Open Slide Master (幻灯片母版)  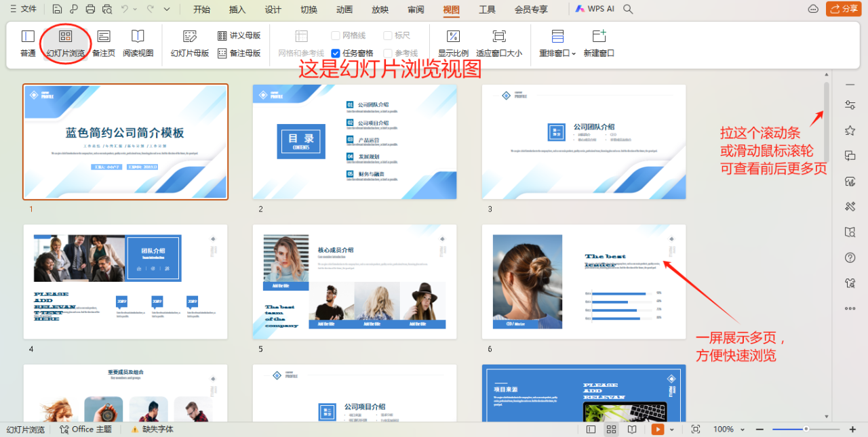189,43
